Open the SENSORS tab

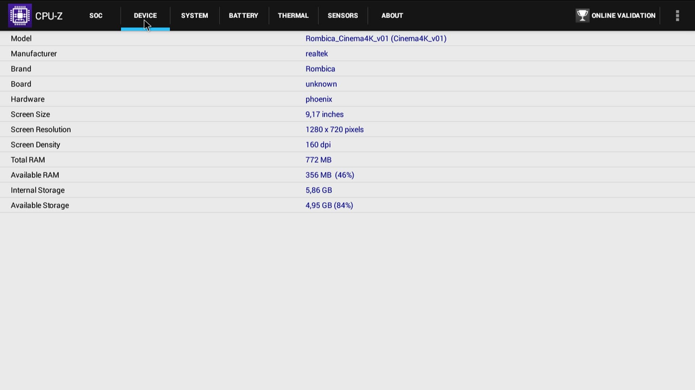tap(342, 16)
